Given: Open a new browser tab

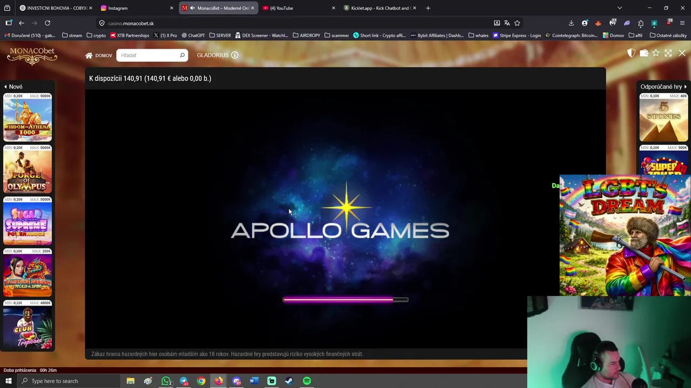Looking at the screenshot, I should click(428, 8).
